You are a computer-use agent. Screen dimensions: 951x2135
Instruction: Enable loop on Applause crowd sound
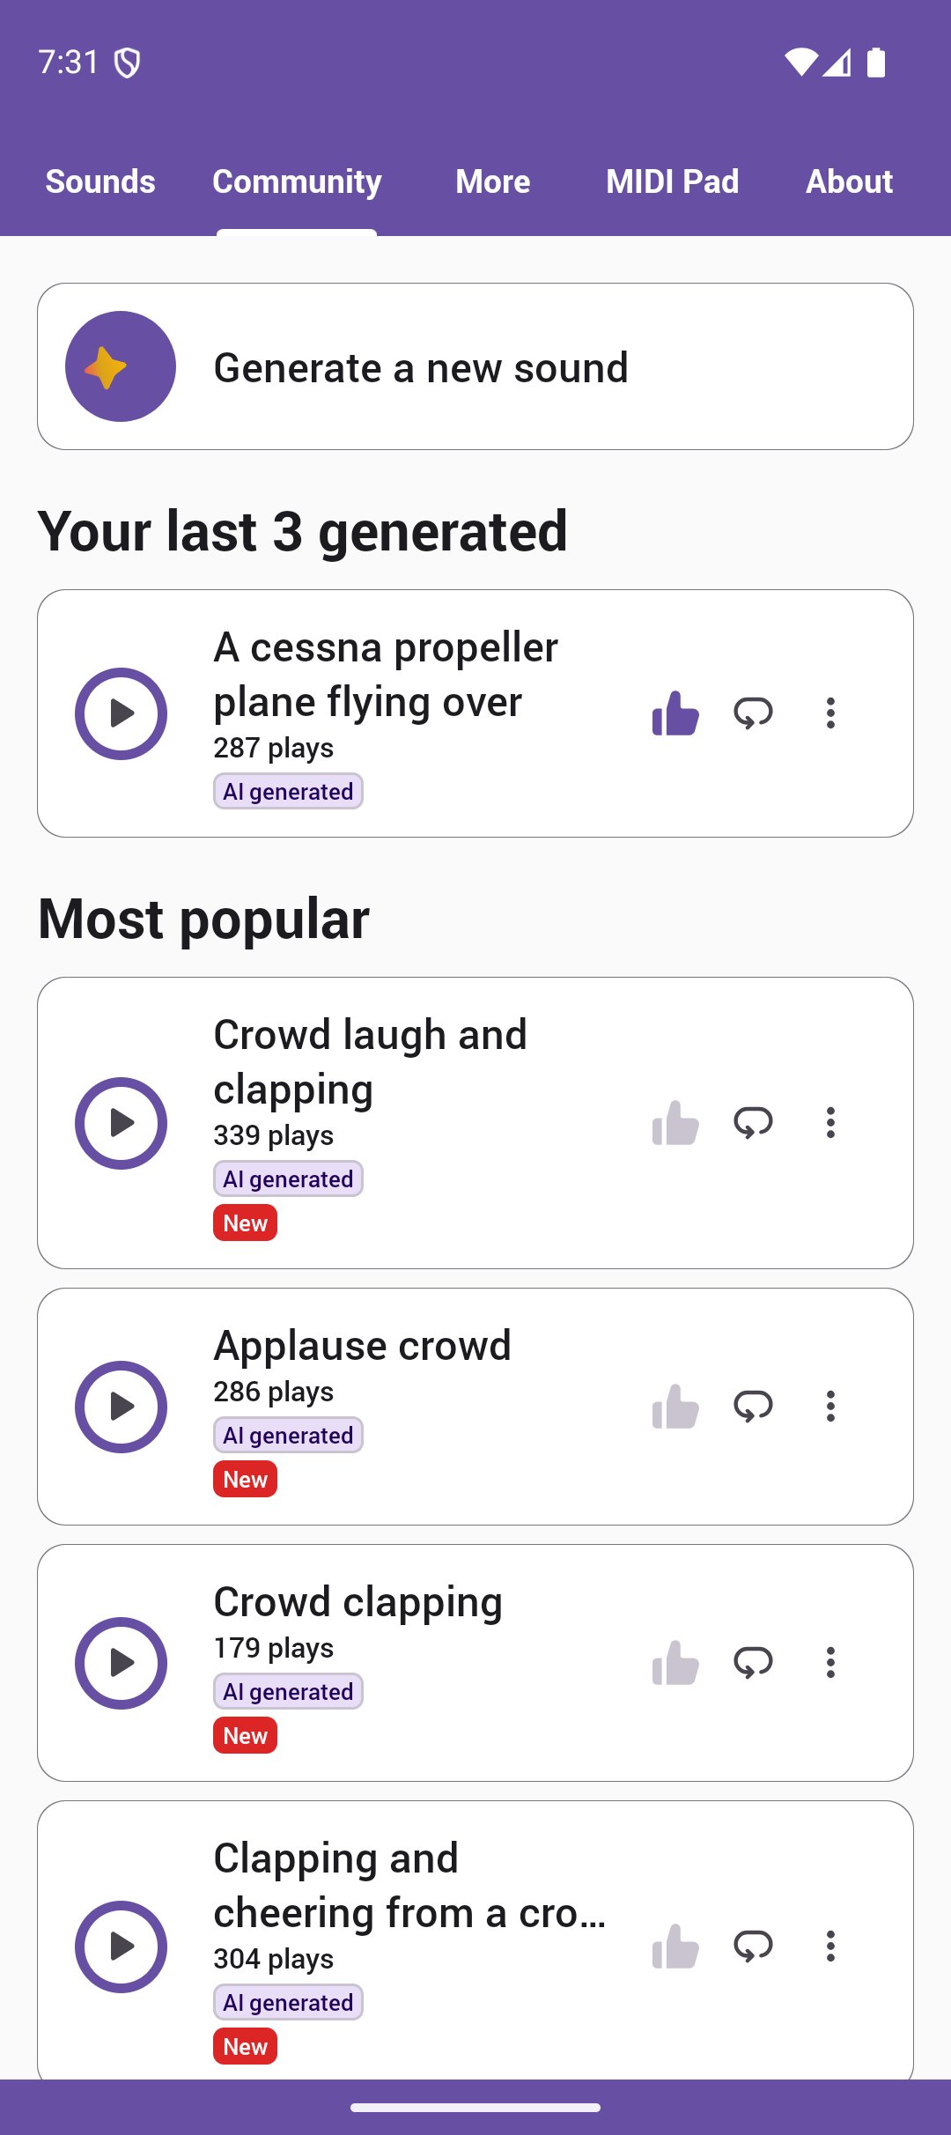(x=753, y=1407)
